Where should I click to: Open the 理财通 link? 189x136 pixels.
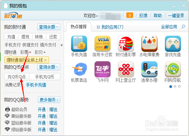10,52
